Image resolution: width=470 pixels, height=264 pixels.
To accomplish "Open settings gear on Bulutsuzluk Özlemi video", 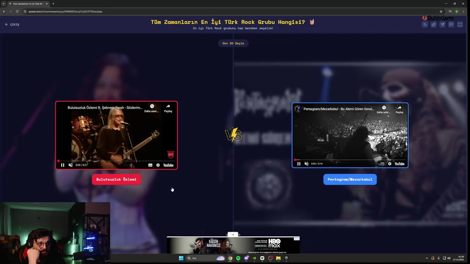I will click(158, 165).
